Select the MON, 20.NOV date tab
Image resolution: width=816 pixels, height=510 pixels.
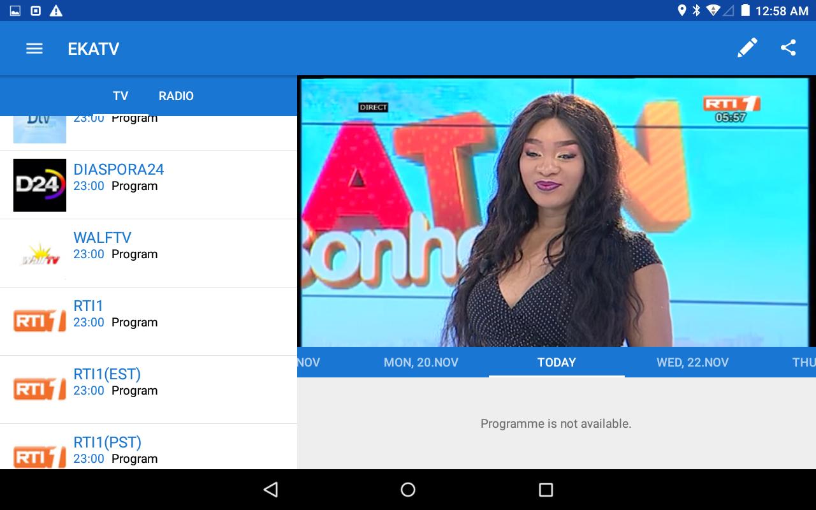421,362
